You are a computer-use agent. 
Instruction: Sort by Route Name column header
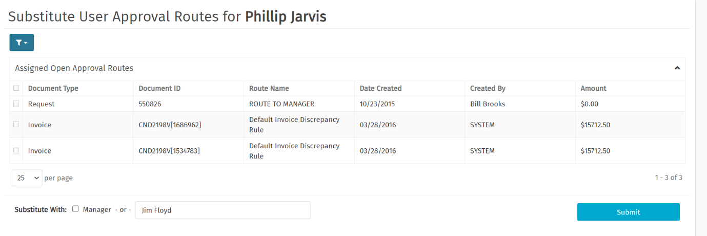pyautogui.click(x=269, y=88)
